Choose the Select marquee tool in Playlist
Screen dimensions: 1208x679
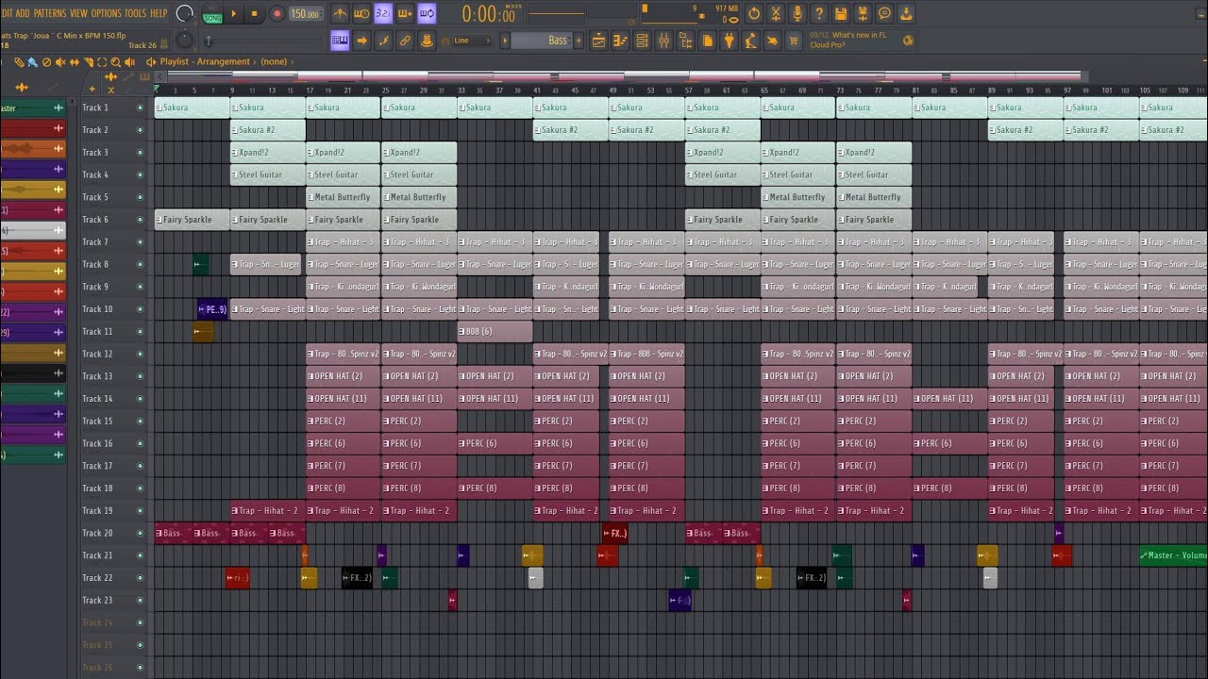[x=102, y=62]
